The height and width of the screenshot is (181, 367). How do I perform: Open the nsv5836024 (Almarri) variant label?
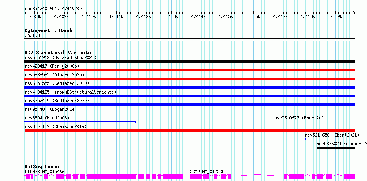point(341,144)
